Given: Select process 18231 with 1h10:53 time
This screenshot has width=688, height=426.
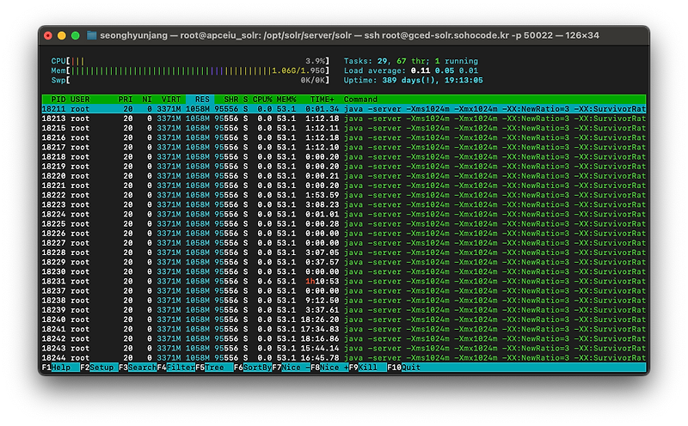Looking at the screenshot, I should (343, 282).
